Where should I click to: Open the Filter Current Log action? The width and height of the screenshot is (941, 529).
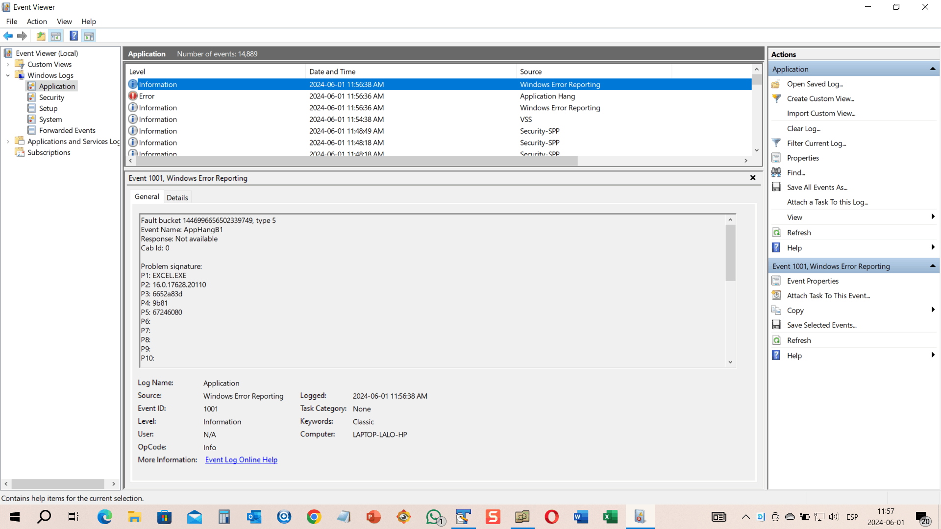pos(816,143)
